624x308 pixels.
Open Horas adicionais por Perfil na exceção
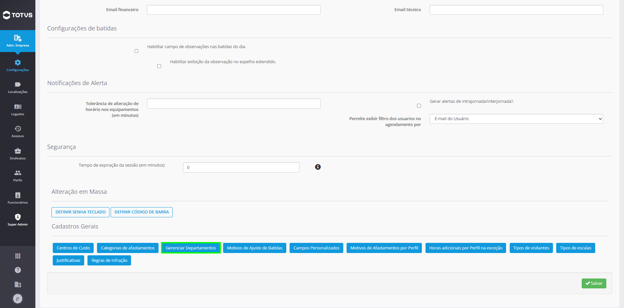[466, 248]
